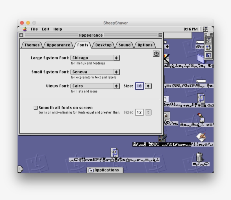Click the Views Font size field showing 10
The image size is (231, 200).
pyautogui.click(x=139, y=86)
